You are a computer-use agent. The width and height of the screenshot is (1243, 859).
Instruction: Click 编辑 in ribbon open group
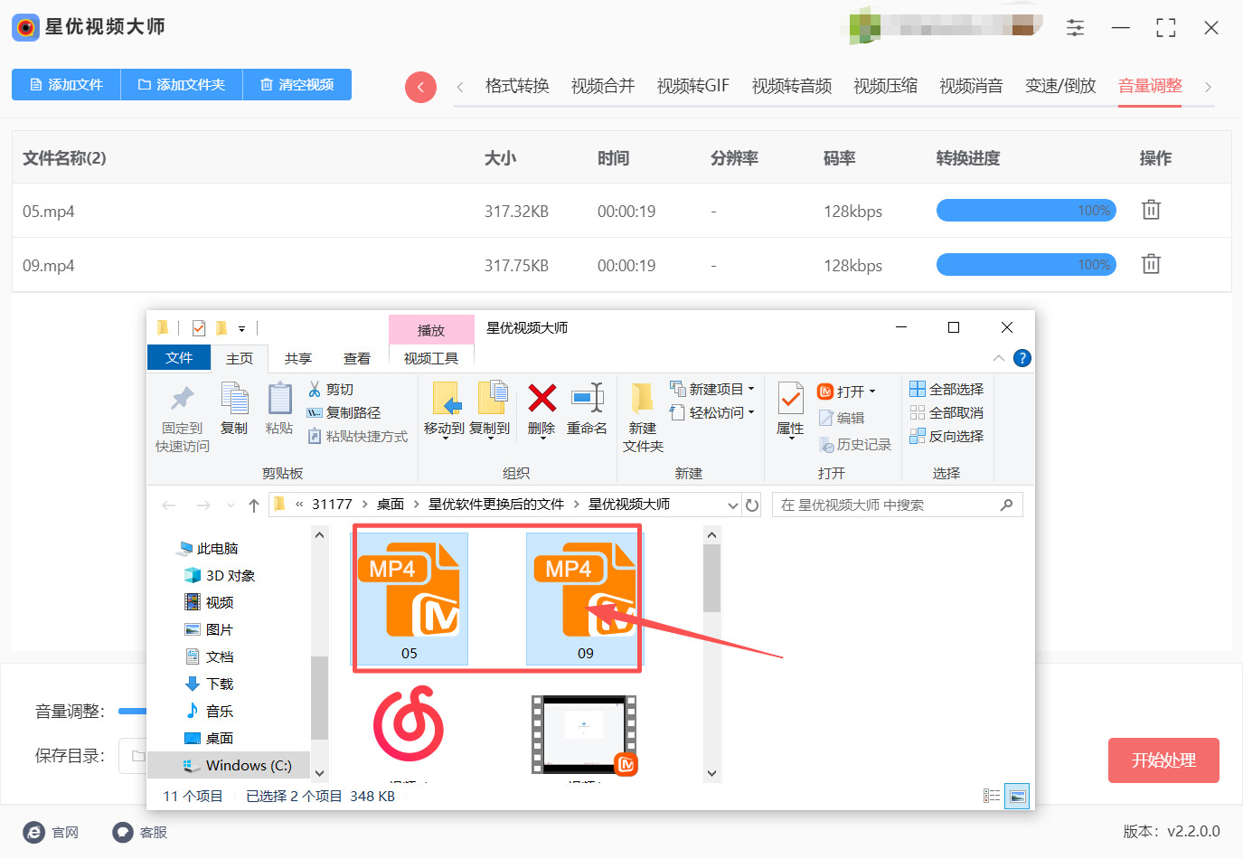tap(842, 418)
